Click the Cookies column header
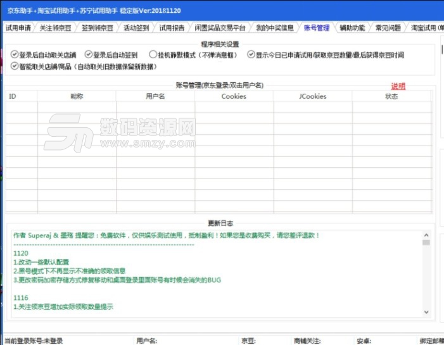Image resolution: width=444 pixels, height=345 pixels. (234, 96)
